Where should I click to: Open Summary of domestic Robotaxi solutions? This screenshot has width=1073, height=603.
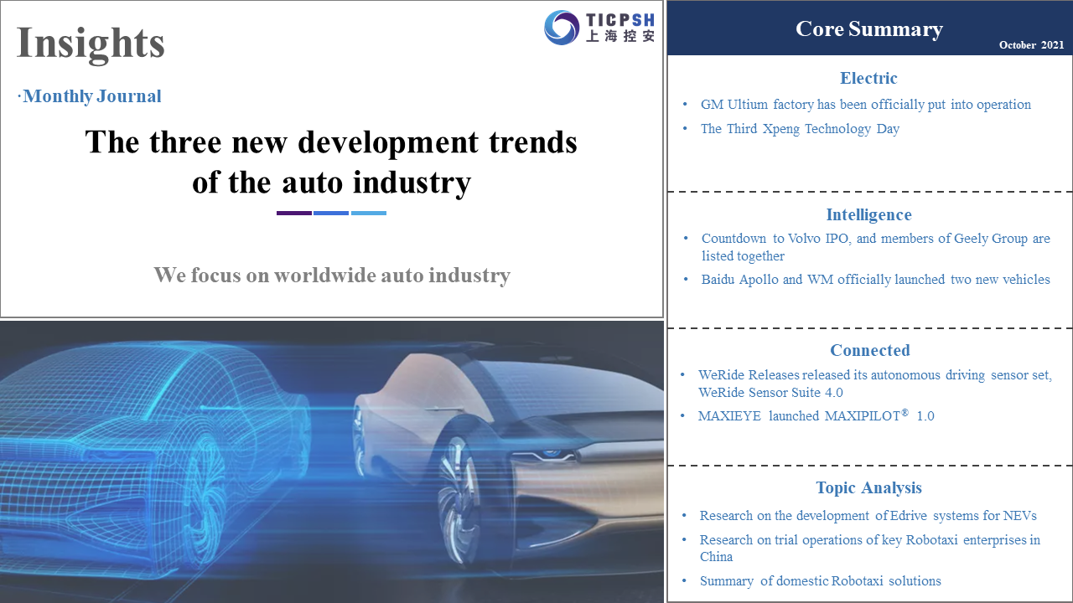(x=820, y=581)
